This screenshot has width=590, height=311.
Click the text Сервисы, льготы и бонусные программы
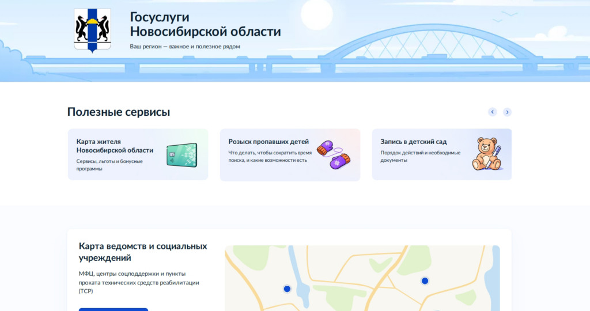coord(109,165)
